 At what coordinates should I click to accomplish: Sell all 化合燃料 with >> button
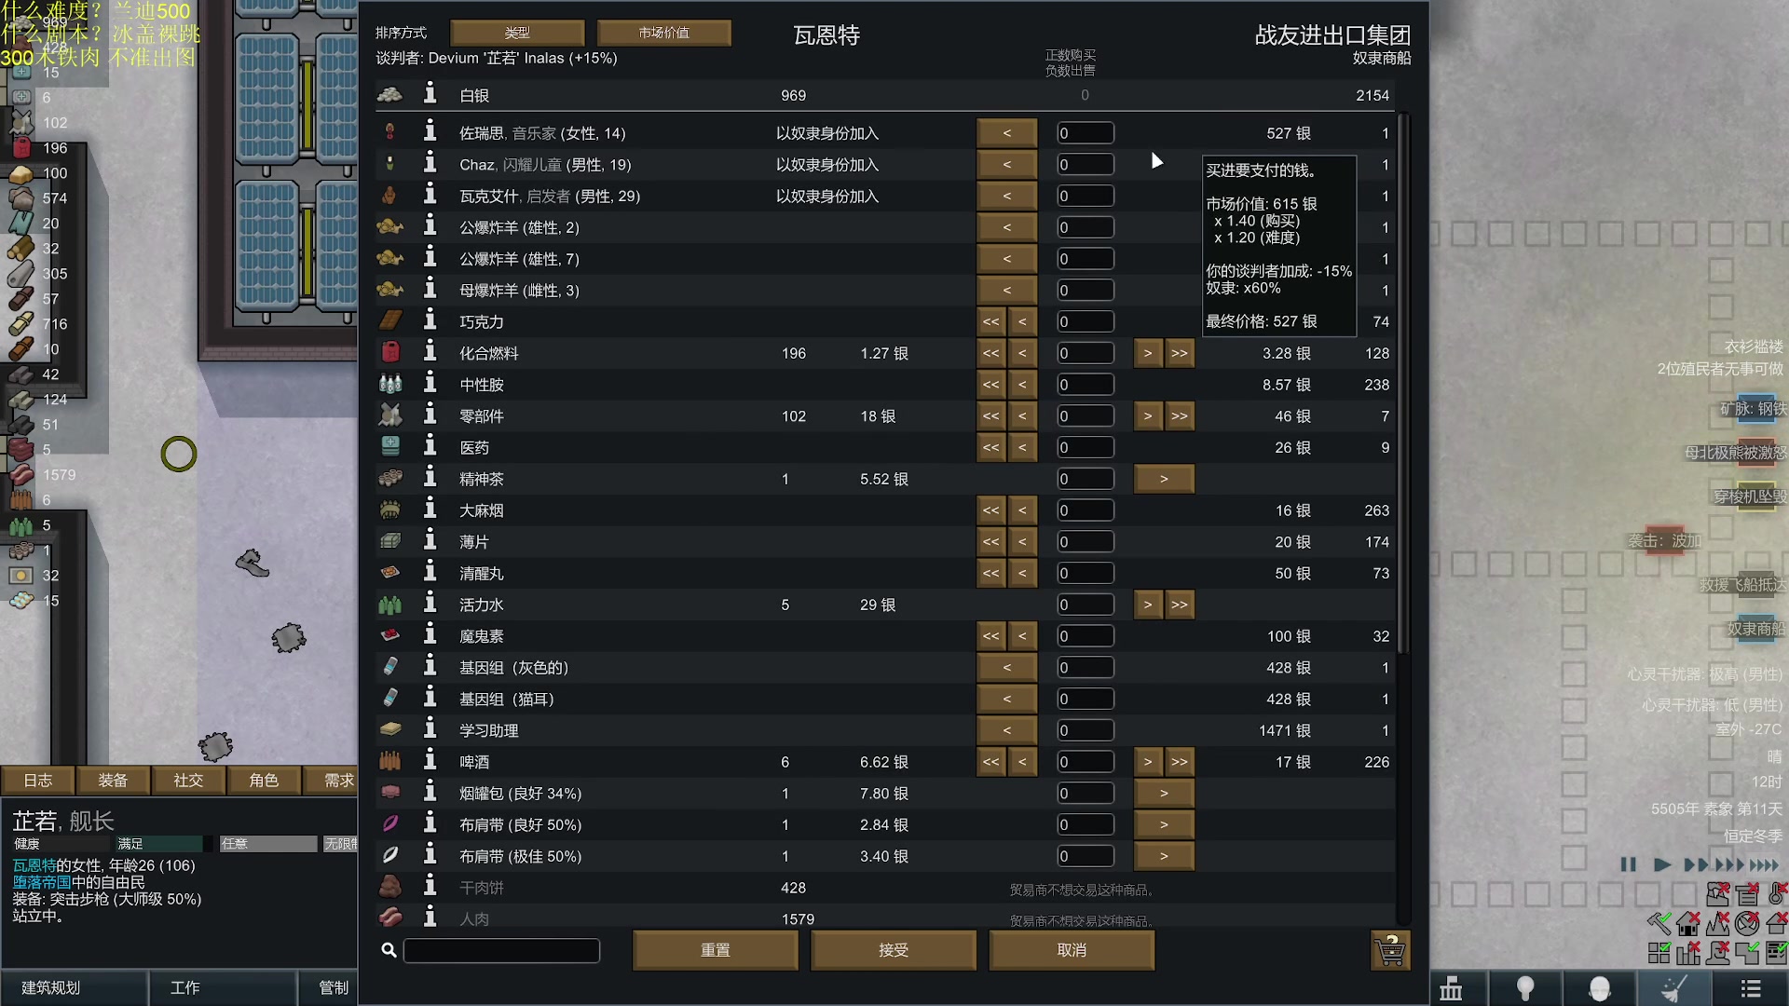point(1180,353)
